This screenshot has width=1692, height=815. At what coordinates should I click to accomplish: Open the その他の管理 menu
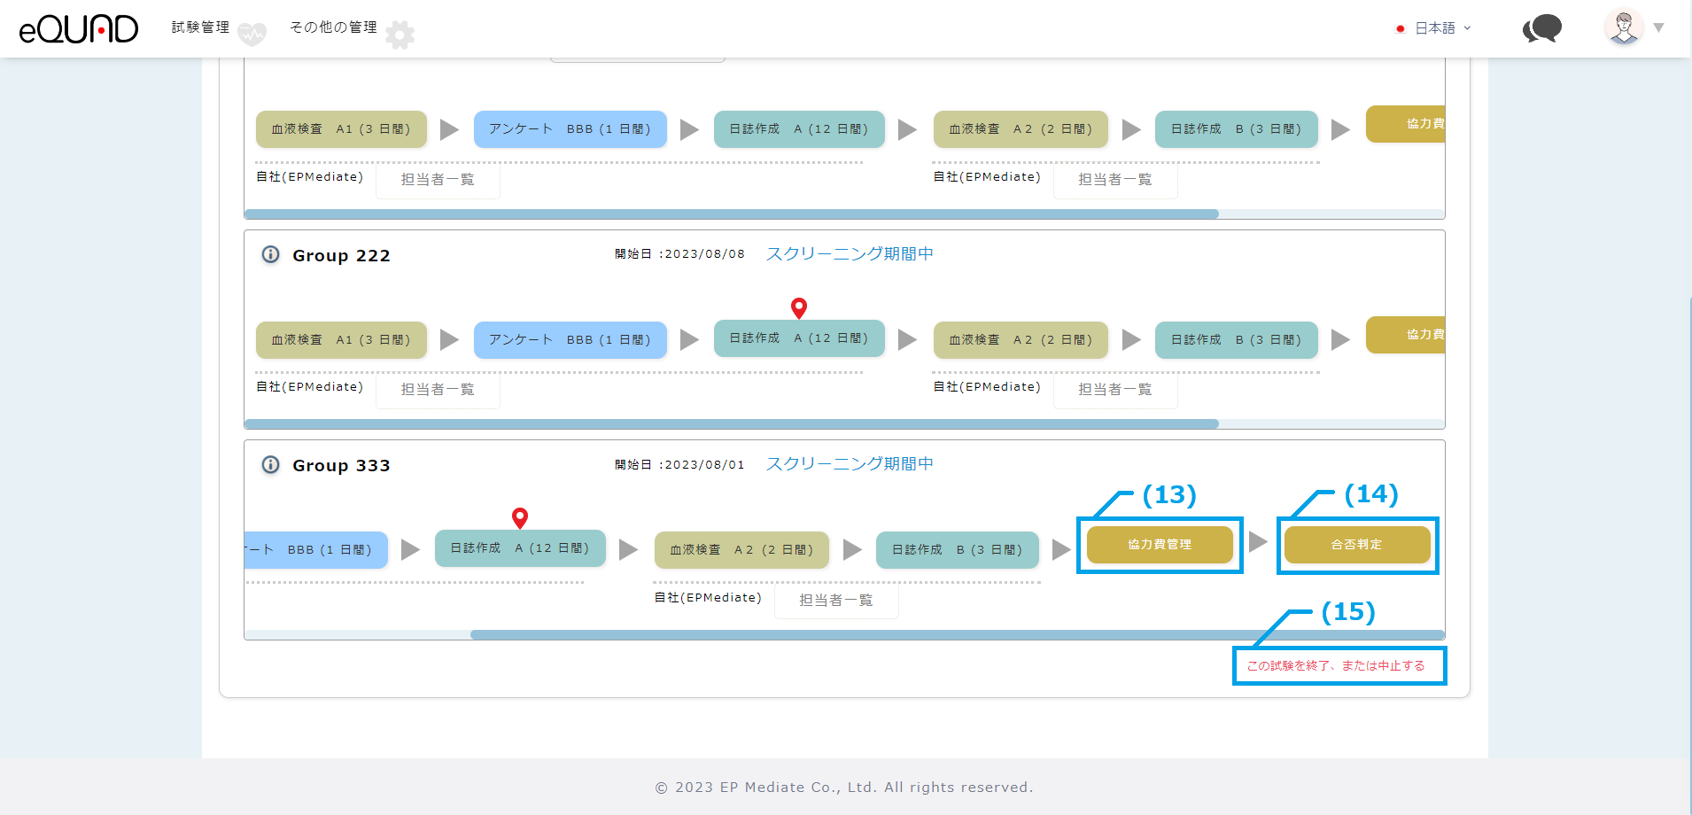pyautogui.click(x=333, y=27)
